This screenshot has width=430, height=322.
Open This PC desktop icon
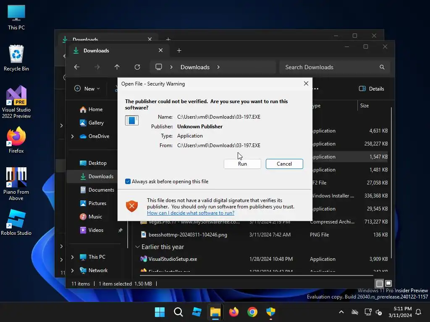(16, 17)
